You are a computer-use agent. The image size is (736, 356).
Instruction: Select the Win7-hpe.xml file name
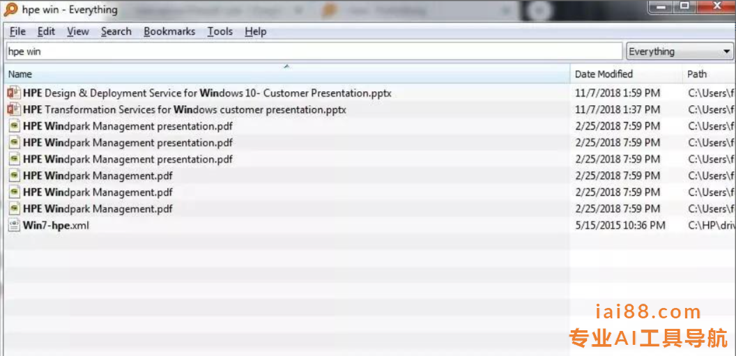coord(56,226)
